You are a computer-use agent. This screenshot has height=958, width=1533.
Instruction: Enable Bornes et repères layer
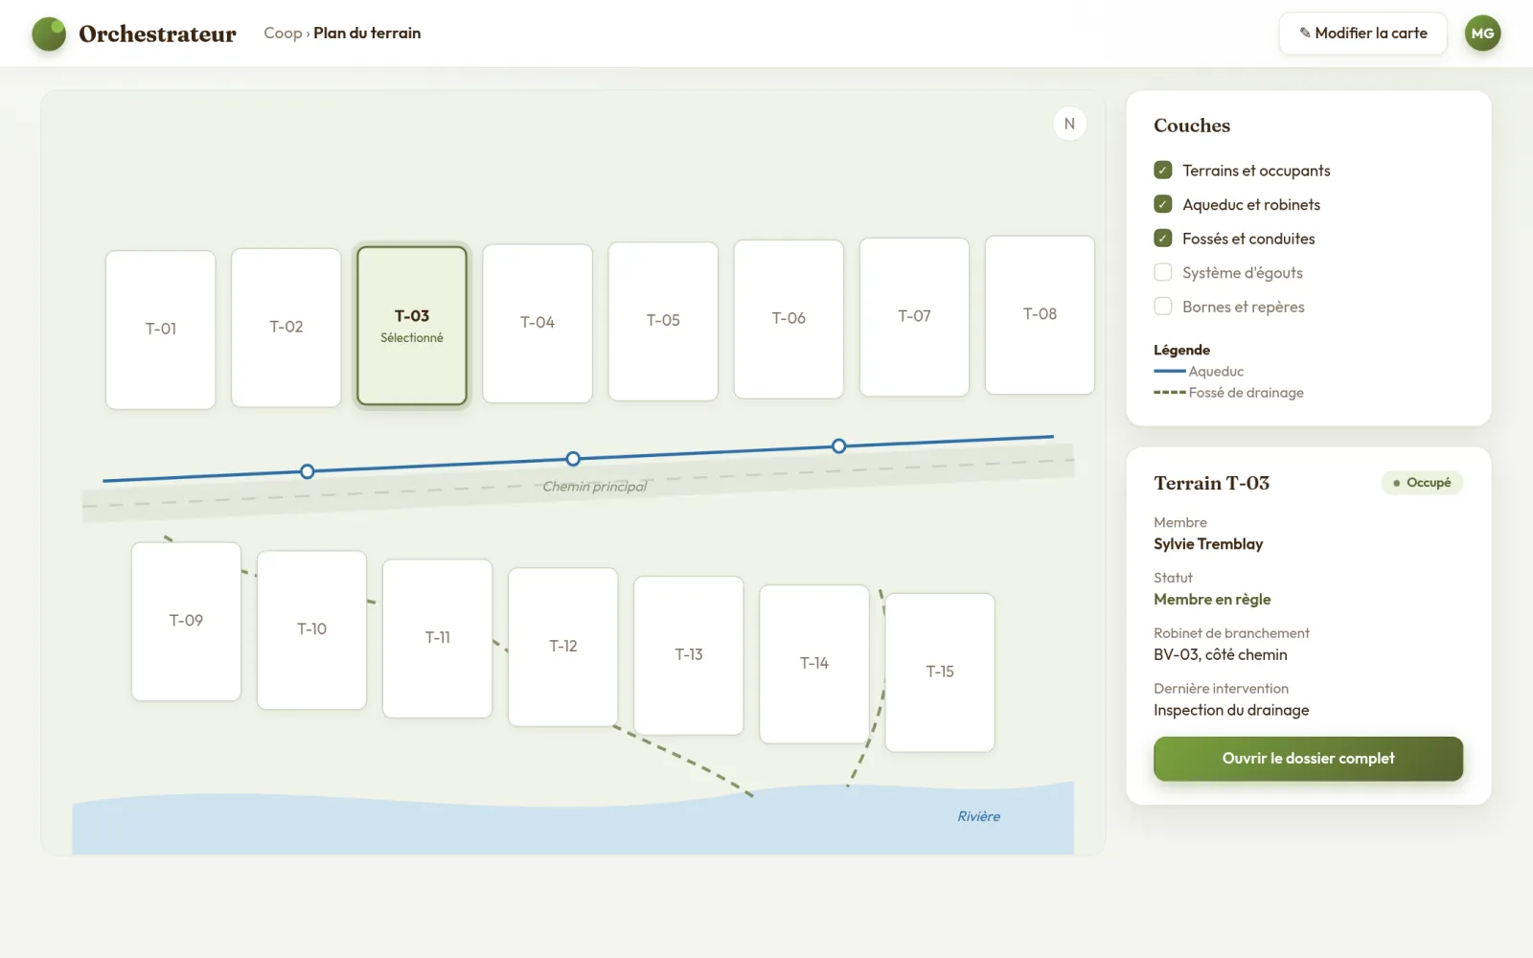pos(1163,307)
